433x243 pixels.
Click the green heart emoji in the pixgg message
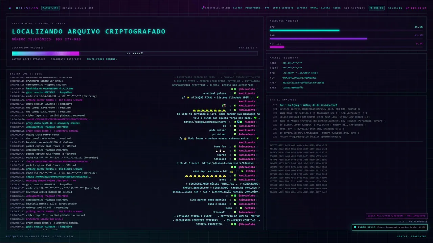coord(255,118)
